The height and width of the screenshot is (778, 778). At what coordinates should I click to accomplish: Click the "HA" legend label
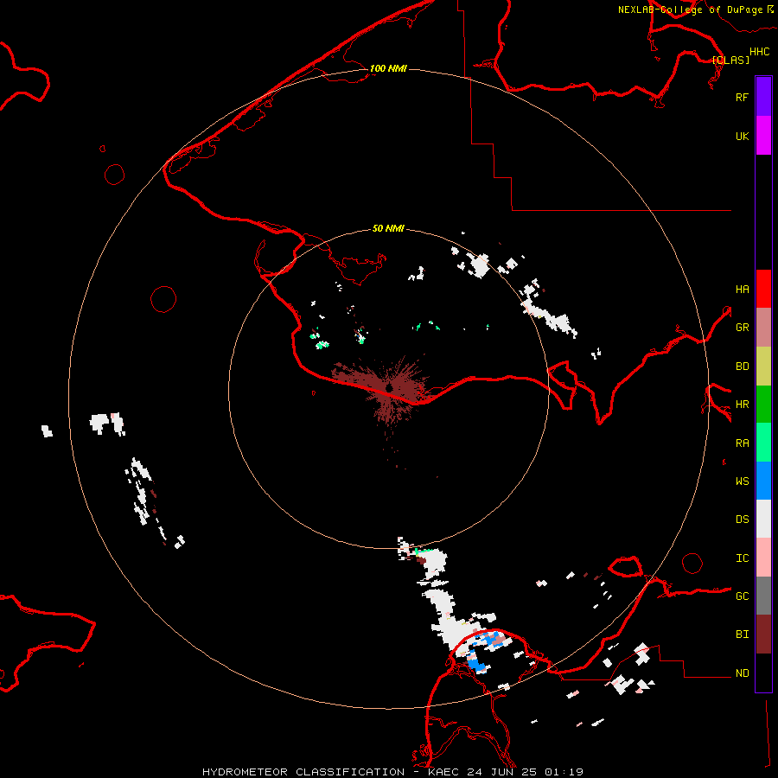[x=742, y=290]
